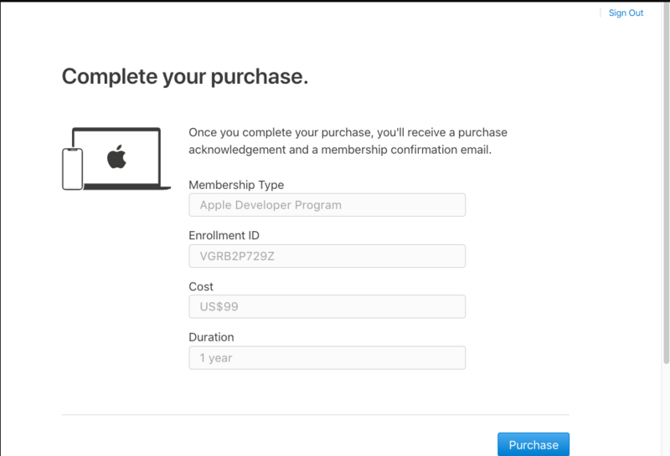Click the Apple logo on the laptop illustration
The height and width of the screenshot is (456, 670).
pyautogui.click(x=116, y=156)
